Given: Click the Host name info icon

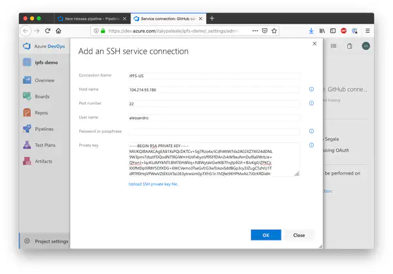Looking at the screenshot, I should coord(311,90).
